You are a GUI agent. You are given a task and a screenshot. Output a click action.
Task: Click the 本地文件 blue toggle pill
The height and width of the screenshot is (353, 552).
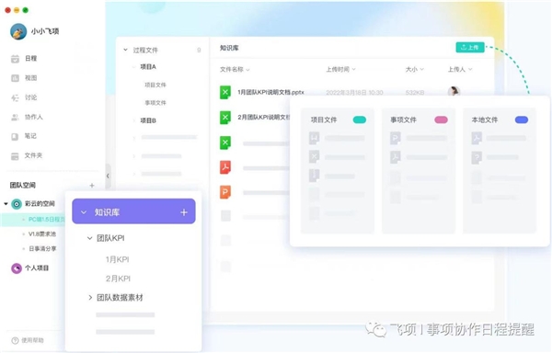[x=522, y=120]
